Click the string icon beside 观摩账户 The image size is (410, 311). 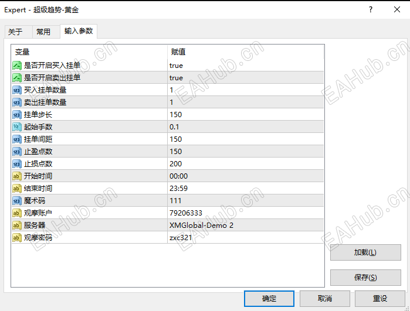point(17,213)
